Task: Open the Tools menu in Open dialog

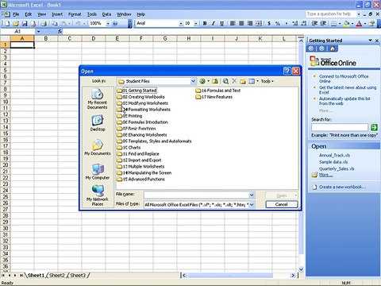Action: [267, 81]
